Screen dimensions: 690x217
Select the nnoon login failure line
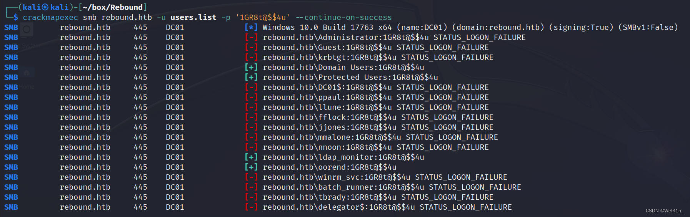click(247, 147)
